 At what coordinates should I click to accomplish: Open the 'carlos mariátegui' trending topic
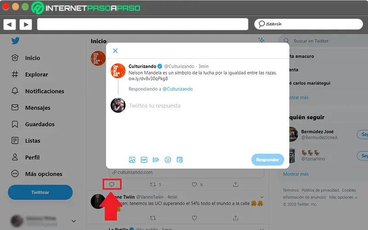pyautogui.click(x=310, y=83)
